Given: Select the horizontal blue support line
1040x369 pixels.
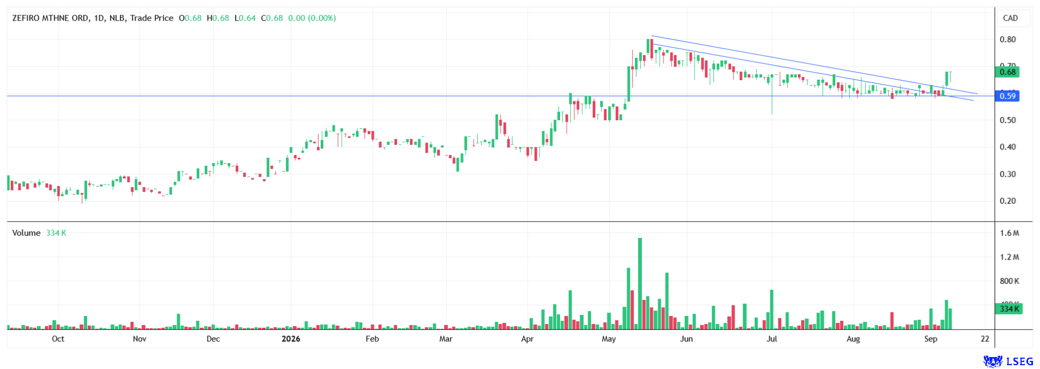Looking at the screenshot, I should point(500,96).
